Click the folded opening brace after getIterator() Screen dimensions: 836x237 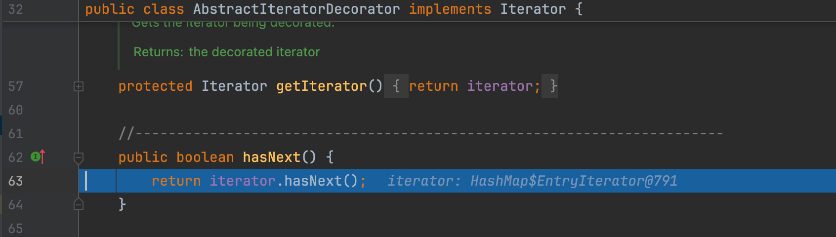point(396,86)
